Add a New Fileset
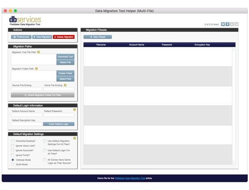Screen dimensions: 249x190 (97, 37)
